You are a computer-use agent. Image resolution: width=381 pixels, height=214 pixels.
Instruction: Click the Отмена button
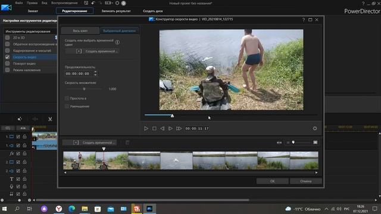tap(305, 181)
